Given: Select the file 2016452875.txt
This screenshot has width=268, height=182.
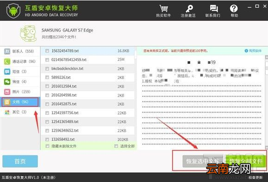Looking at the screenshot, I should tap(64, 104).
